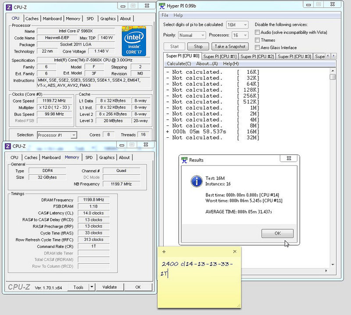Check the Aero Glass Interface option
This screenshot has width=351, height=315.
point(257,47)
